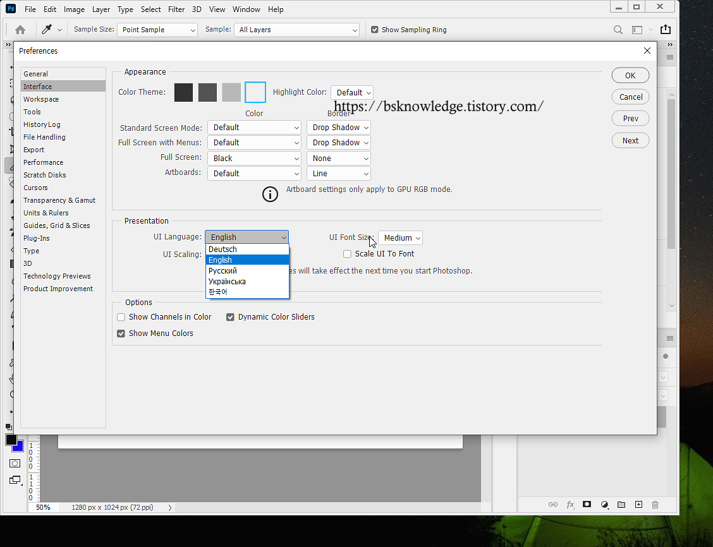The height and width of the screenshot is (547, 713).
Task: Click the Next button
Action: point(630,140)
